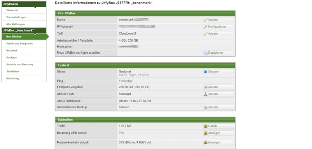Click the chart icon in the Traffic row
The width and height of the screenshot is (312, 149).
click(206, 126)
